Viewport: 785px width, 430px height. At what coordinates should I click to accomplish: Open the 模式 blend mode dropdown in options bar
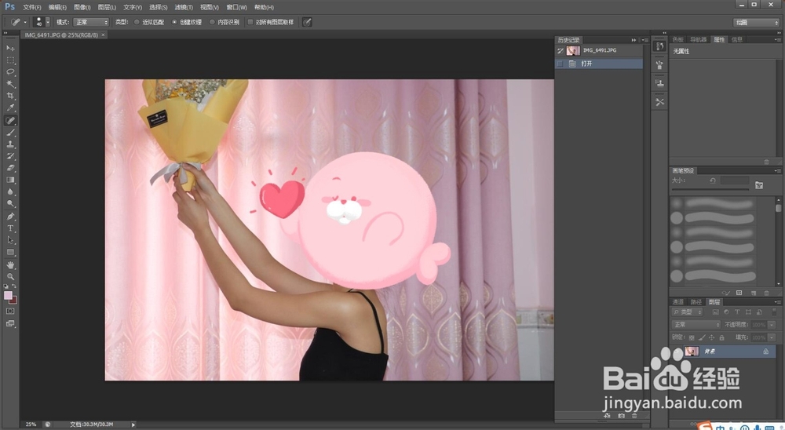pyautogui.click(x=91, y=22)
